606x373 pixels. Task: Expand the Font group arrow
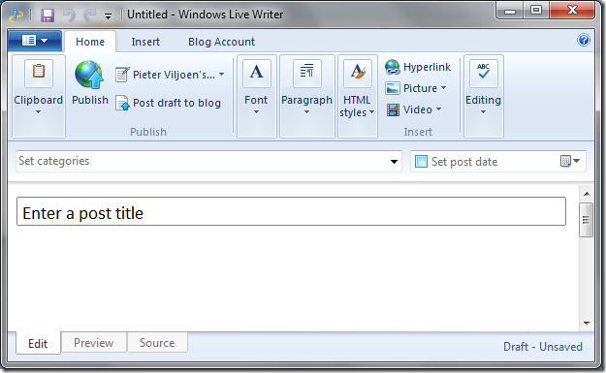[256, 112]
